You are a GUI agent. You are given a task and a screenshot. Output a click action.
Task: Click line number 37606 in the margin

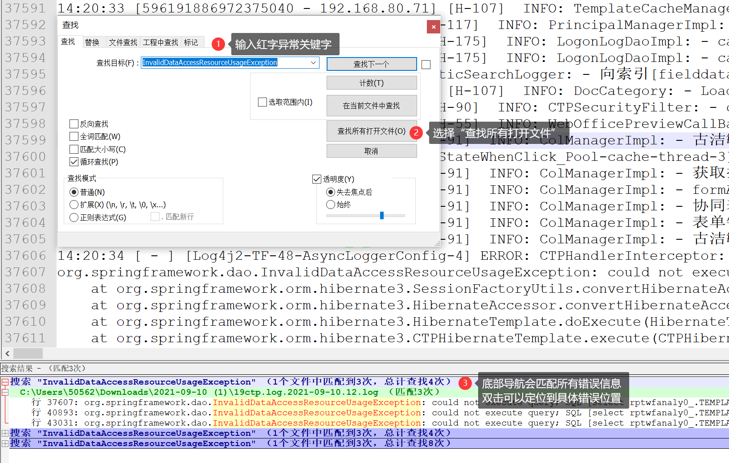click(x=26, y=256)
